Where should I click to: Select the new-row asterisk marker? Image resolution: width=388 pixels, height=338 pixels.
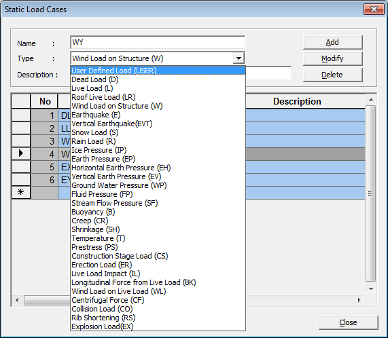tap(21, 192)
